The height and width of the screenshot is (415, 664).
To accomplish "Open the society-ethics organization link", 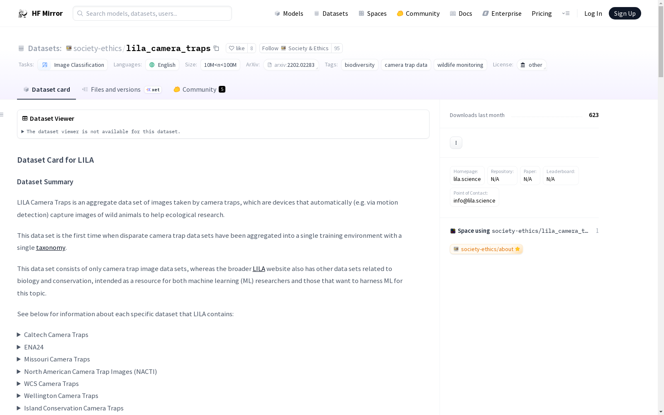I will coord(98,48).
